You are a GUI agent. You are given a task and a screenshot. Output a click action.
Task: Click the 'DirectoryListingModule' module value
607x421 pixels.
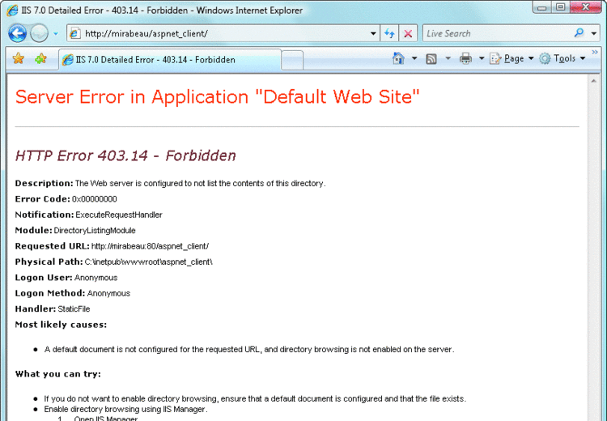95,231
